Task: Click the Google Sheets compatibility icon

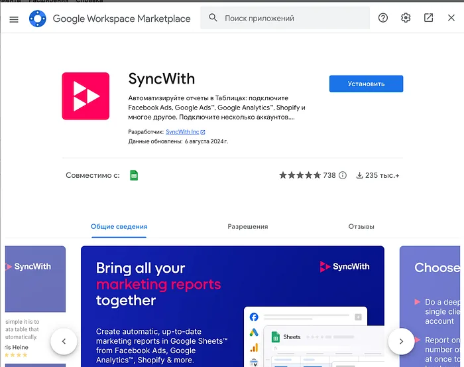Action: (134, 175)
